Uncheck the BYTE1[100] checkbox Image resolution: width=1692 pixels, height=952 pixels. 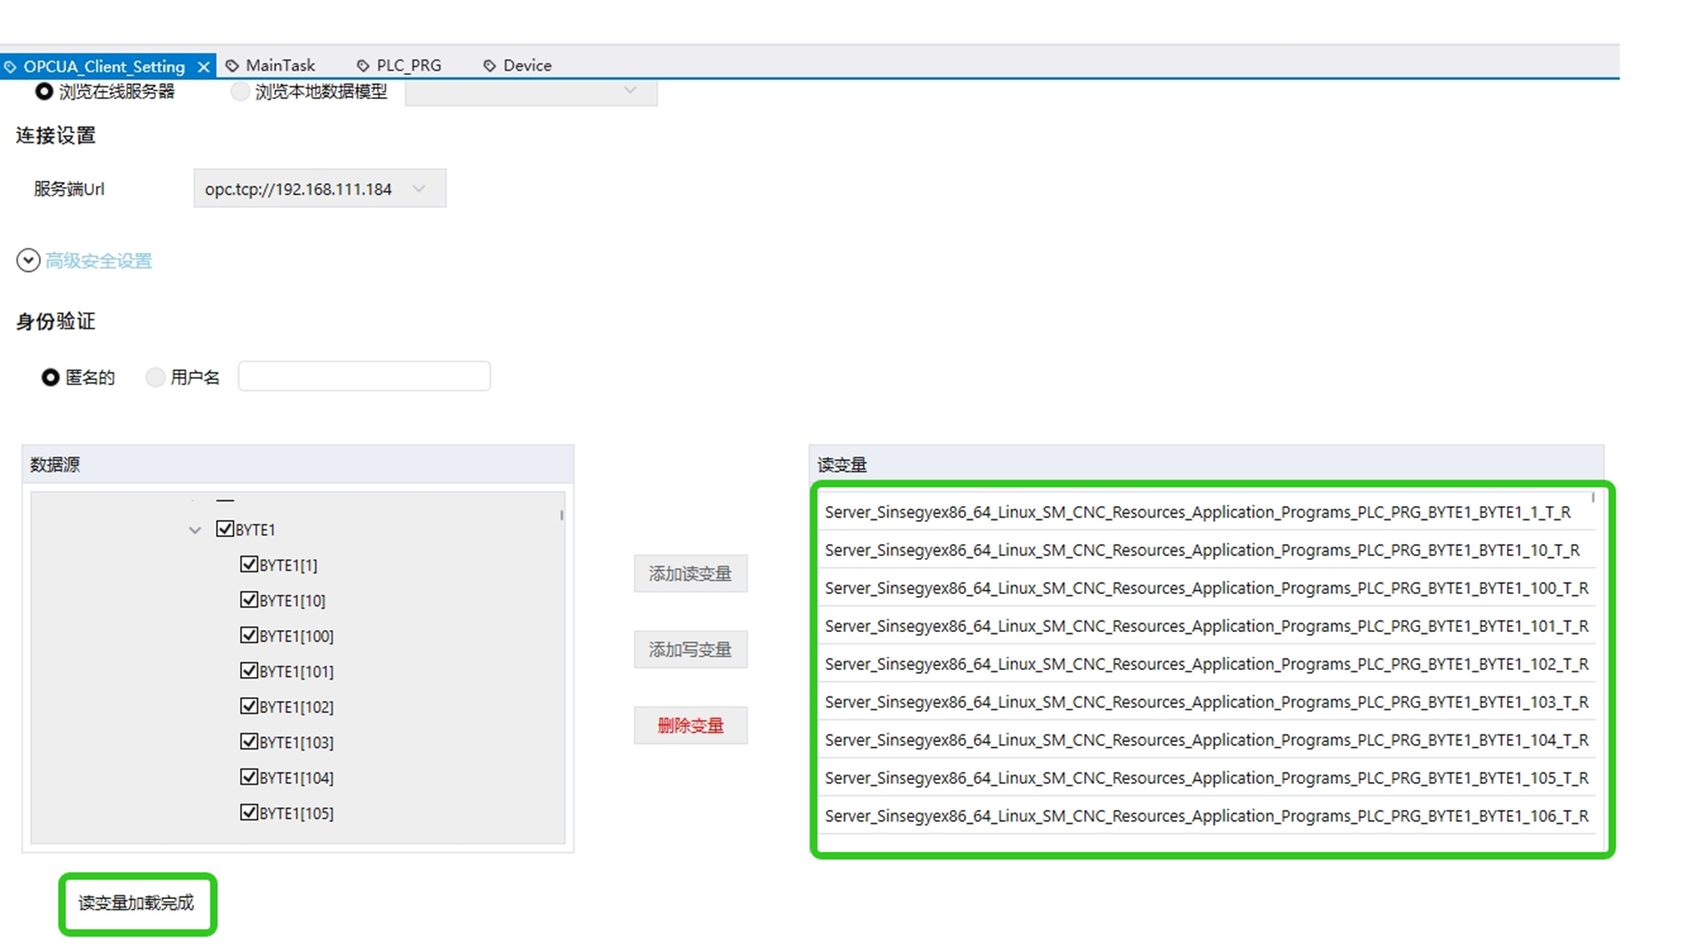tap(249, 636)
